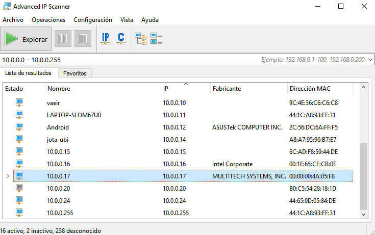Click the IP range toolbar icon
This screenshot has height=235, width=375.
pos(106,39)
